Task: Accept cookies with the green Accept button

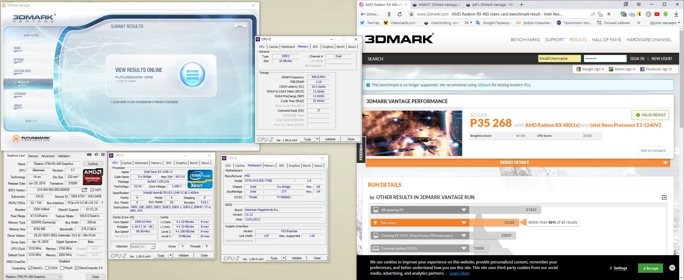Action: coord(650,268)
